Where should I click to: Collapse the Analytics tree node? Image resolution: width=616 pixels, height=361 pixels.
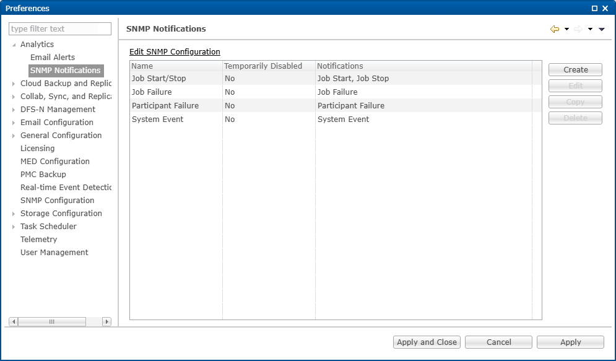pos(14,45)
